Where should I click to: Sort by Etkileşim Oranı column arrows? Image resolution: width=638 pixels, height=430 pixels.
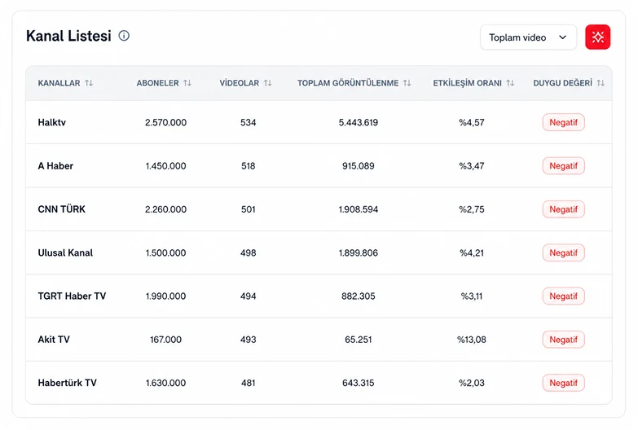pos(510,83)
